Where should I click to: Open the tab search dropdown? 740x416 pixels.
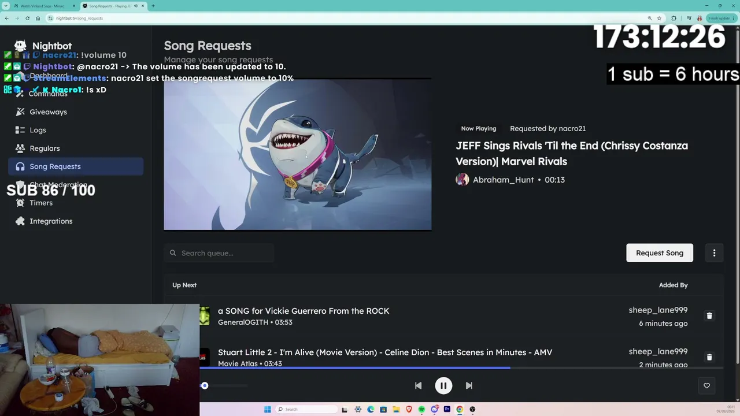6,6
